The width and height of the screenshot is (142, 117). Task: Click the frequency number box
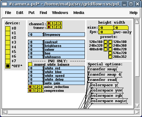(x=36, y=35)
